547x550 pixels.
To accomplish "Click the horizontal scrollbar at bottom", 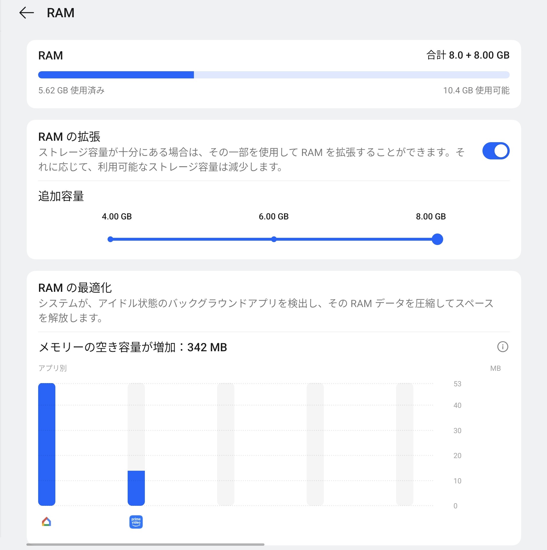I will tap(145, 544).
